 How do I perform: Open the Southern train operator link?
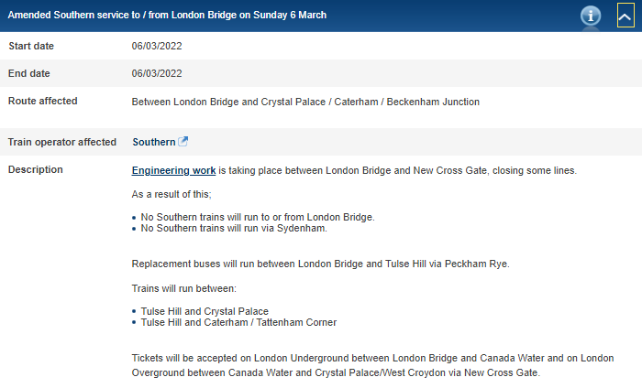click(154, 142)
